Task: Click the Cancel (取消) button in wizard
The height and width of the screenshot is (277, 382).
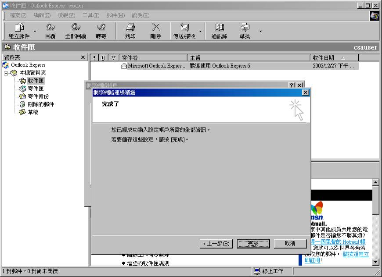Action: (x=290, y=244)
